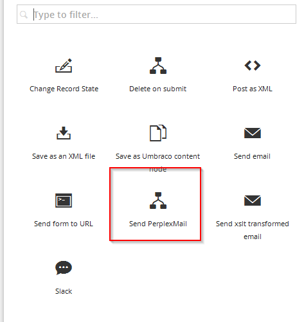
Task: Click the Delete on submit label
Action: pyautogui.click(x=158, y=89)
